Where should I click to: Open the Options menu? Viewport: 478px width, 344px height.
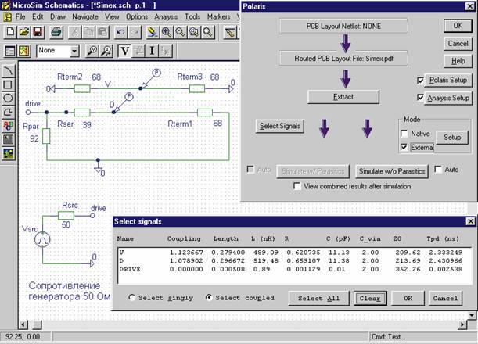(137, 16)
